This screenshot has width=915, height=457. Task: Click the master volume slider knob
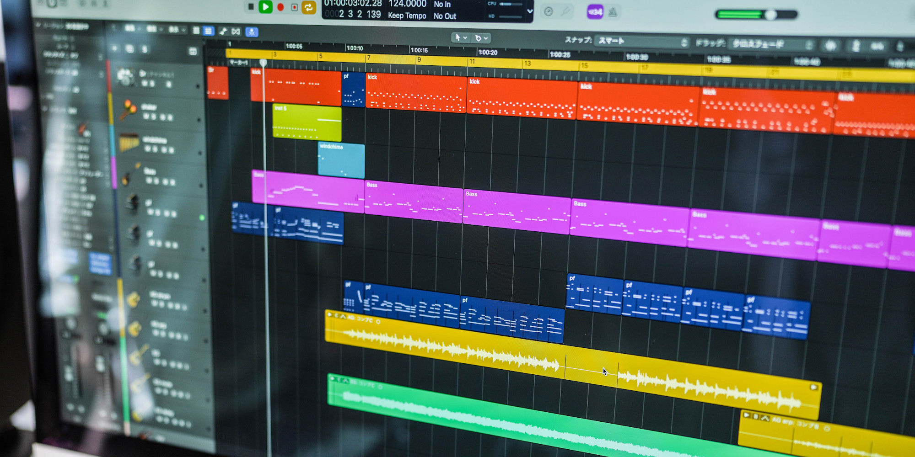pos(770,15)
